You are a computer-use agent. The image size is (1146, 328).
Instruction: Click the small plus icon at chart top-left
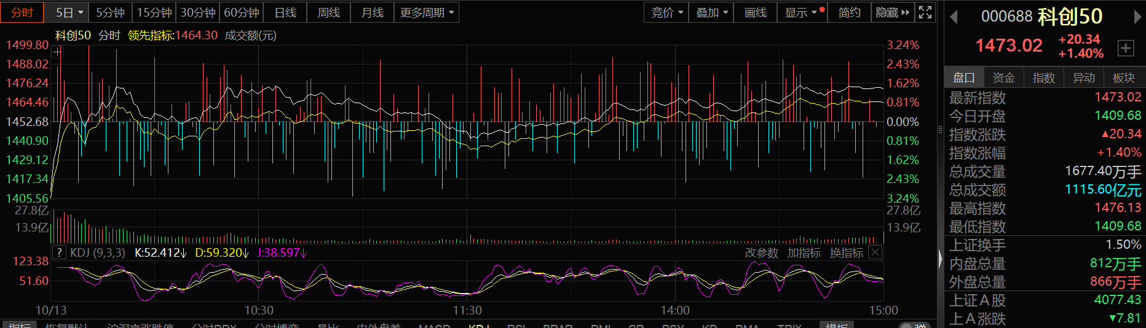point(57,52)
